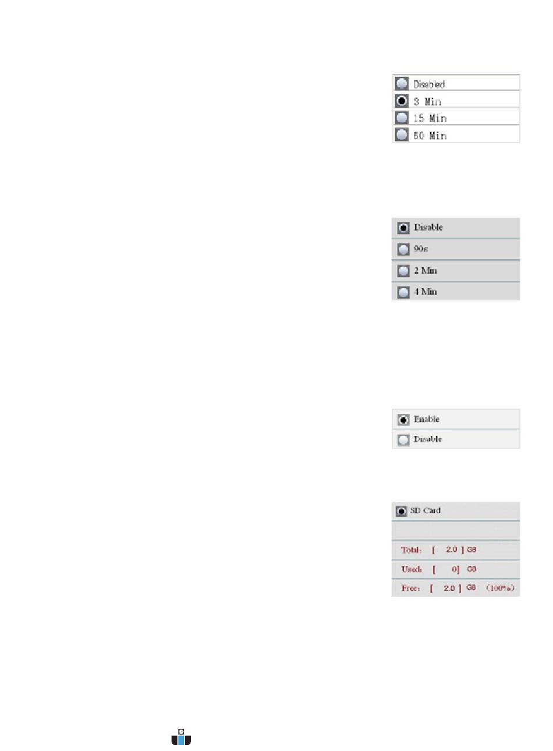Select the Disabled radio option
553x751 pixels.
(x=402, y=83)
